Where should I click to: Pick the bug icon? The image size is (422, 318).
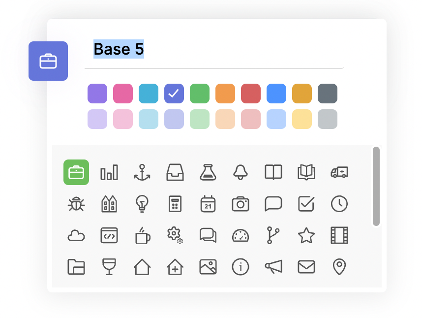[x=76, y=204]
